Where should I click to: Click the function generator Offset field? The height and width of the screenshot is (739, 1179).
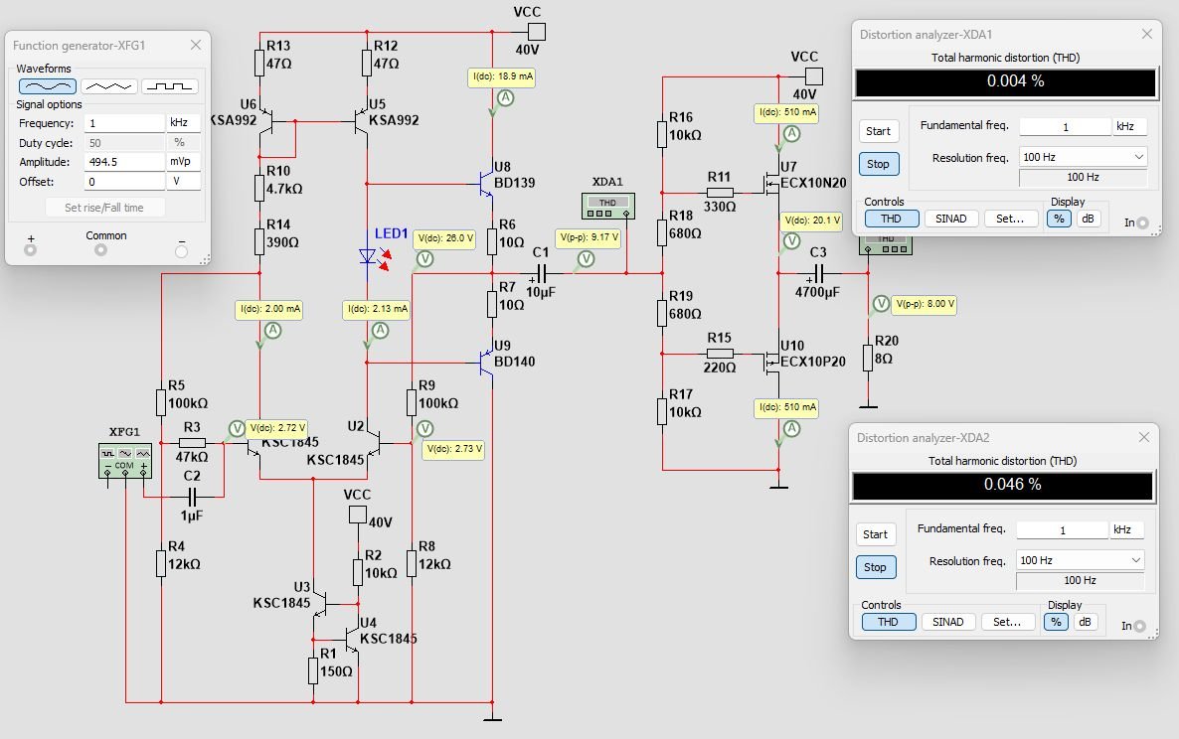tap(124, 181)
